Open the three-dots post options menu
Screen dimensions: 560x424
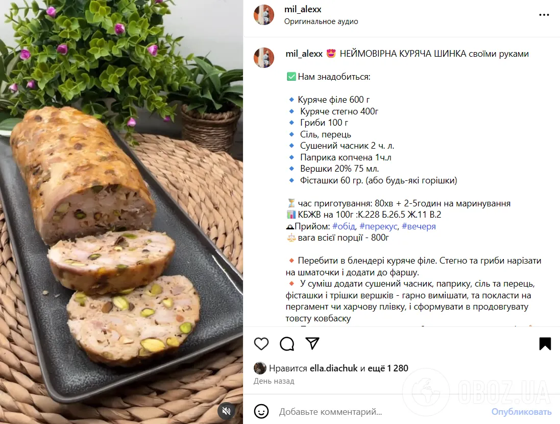(544, 15)
